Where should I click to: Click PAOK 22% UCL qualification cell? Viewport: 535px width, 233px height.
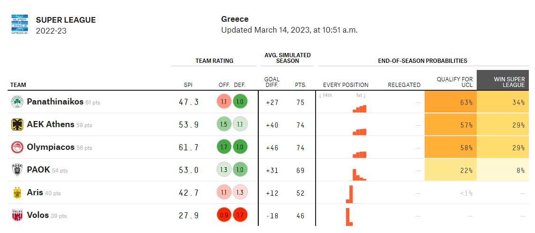tap(451, 170)
